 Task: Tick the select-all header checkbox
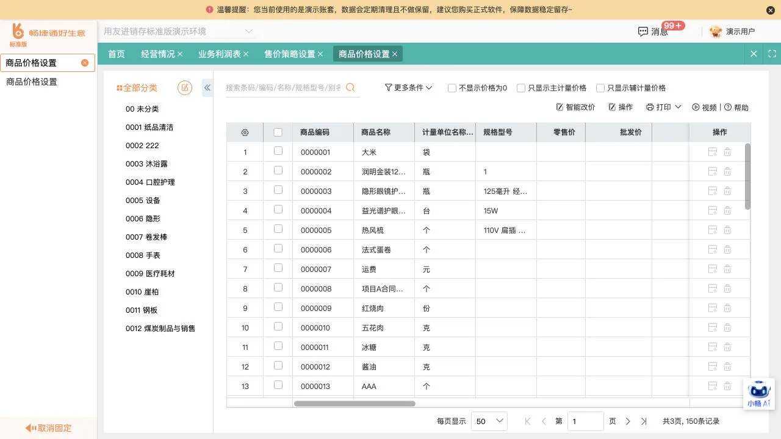(278, 132)
